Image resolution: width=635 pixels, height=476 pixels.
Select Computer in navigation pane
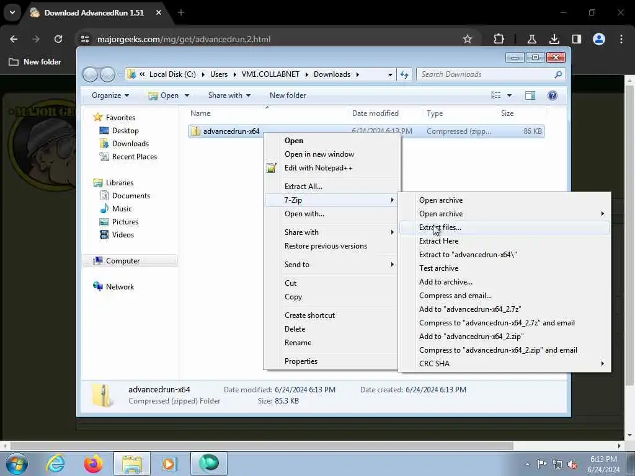[123, 261]
